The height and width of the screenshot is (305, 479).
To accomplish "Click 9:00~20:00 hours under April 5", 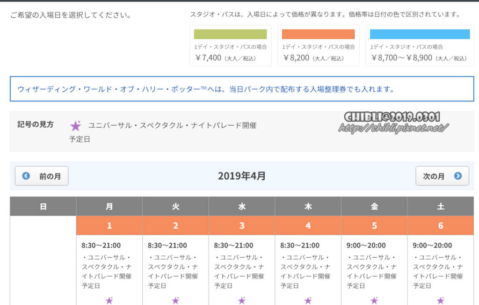I will tap(366, 246).
